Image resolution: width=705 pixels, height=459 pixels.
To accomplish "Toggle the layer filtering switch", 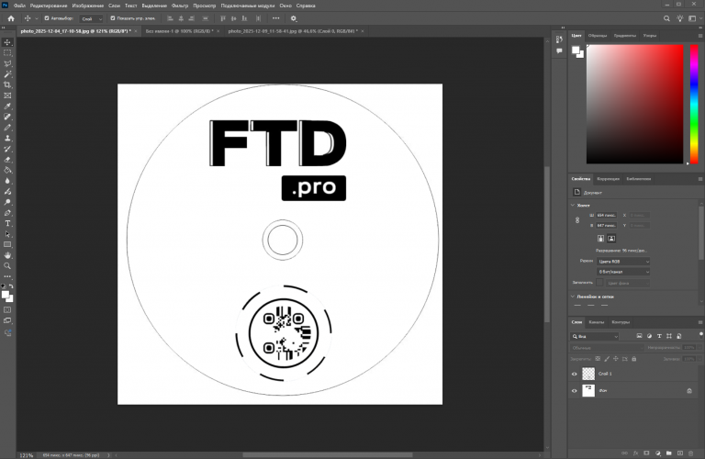I will (700, 334).
